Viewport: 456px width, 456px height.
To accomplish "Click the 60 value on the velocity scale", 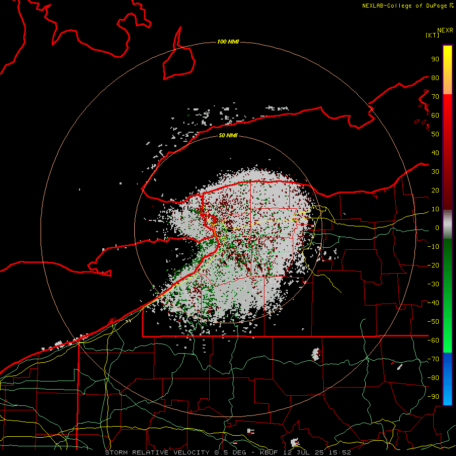I will (435, 116).
